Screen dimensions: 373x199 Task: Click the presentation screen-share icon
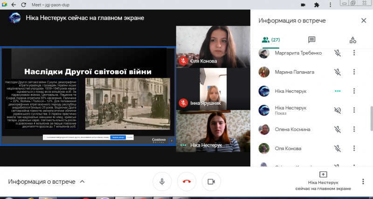pos(323,174)
